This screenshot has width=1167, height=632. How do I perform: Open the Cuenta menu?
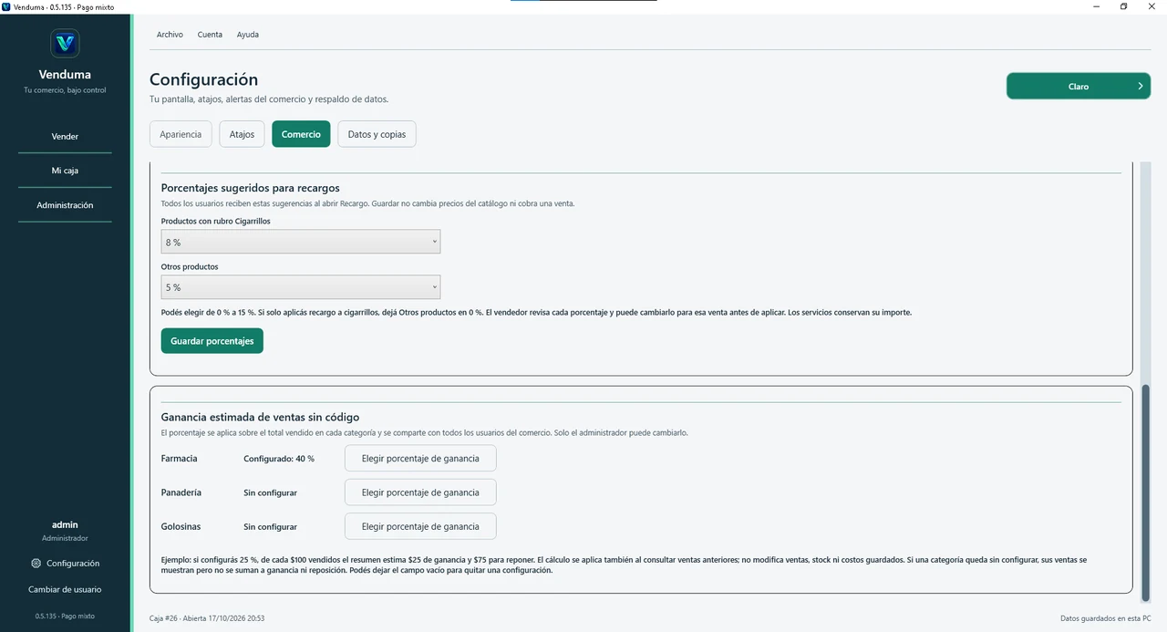[210, 35]
